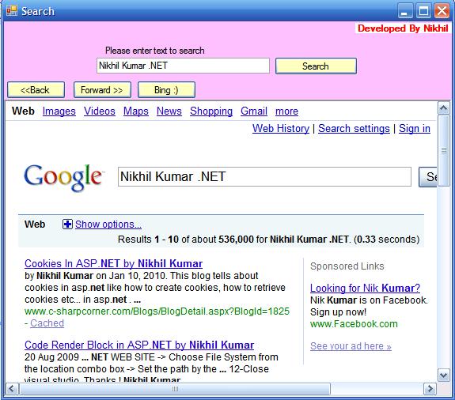Maximize the Search window
Viewport: 455px width, 400px height.
423,11
